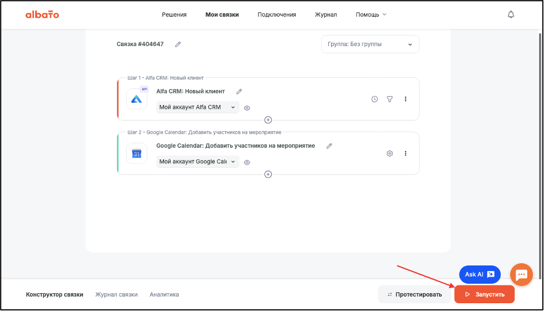544x311 pixels.
Task: Open the three-dot menu of Alfa CRM step
Action: click(x=405, y=99)
